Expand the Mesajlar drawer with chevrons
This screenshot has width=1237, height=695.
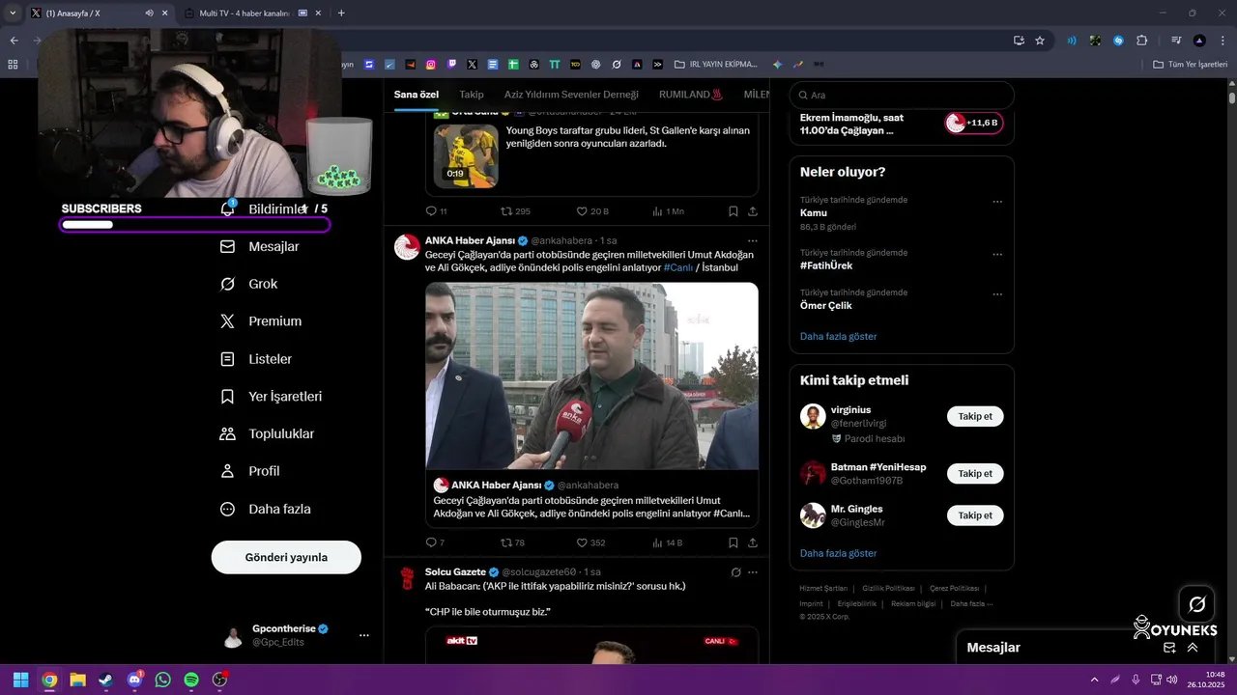[x=1193, y=648]
